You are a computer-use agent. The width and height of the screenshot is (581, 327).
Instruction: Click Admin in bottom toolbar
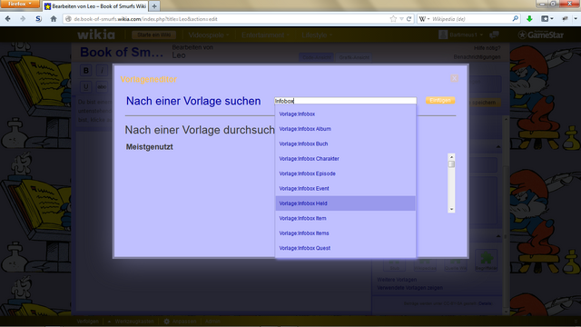tap(212, 322)
